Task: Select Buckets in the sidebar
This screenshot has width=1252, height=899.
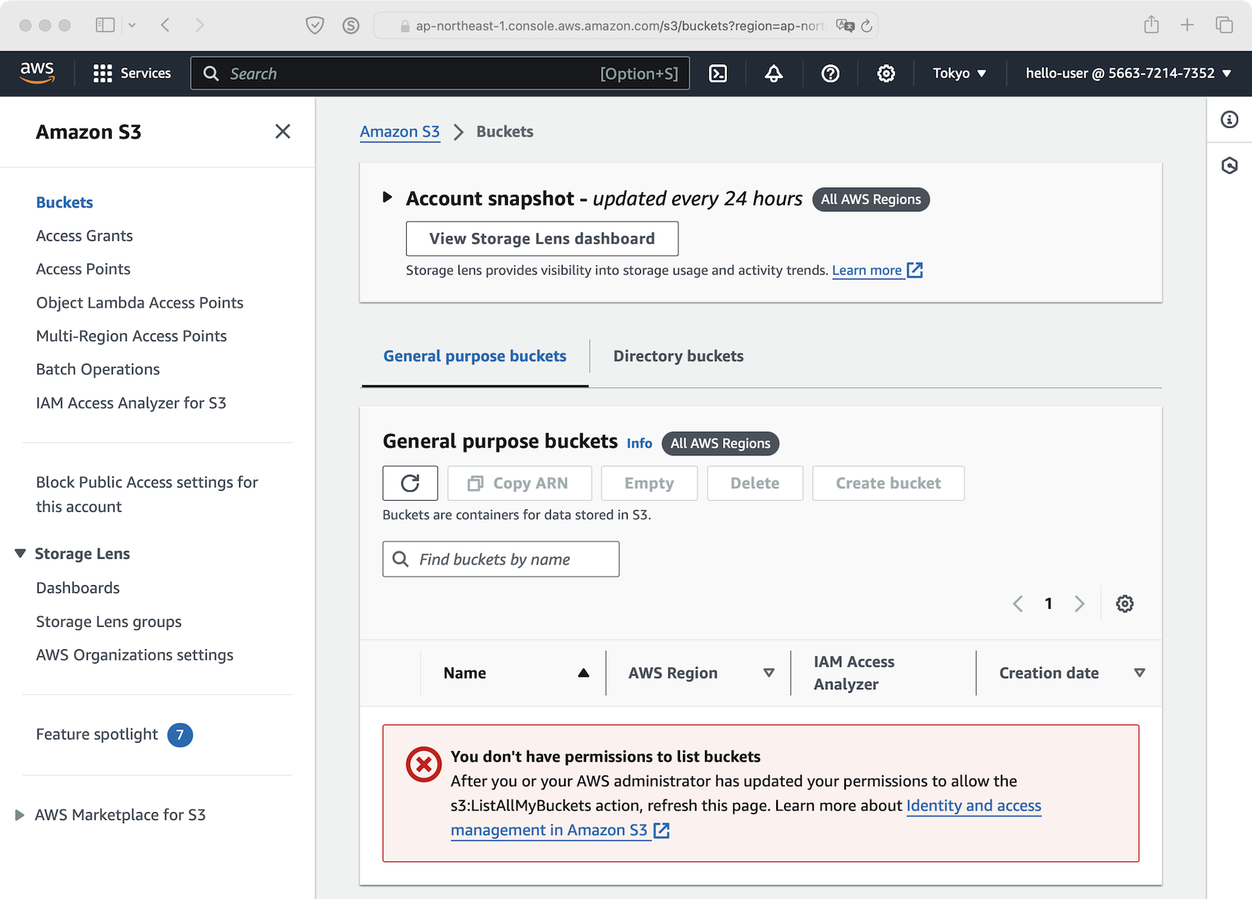Action: tap(64, 203)
